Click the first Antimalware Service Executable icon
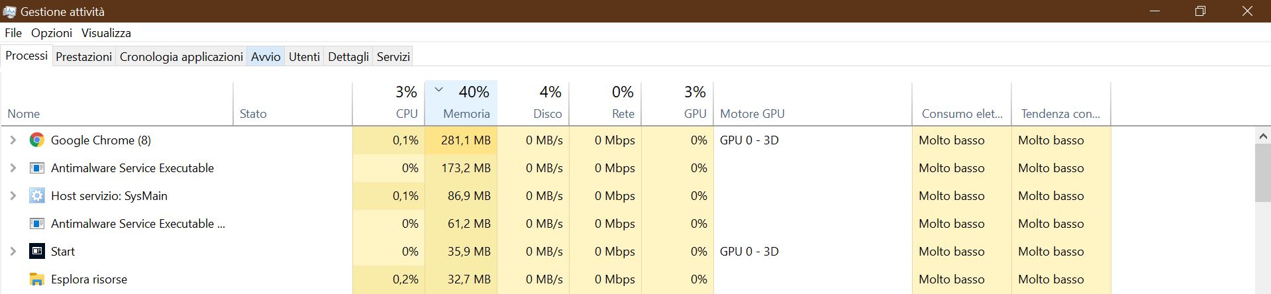Screen dimensions: 1271x294 (x=37, y=168)
